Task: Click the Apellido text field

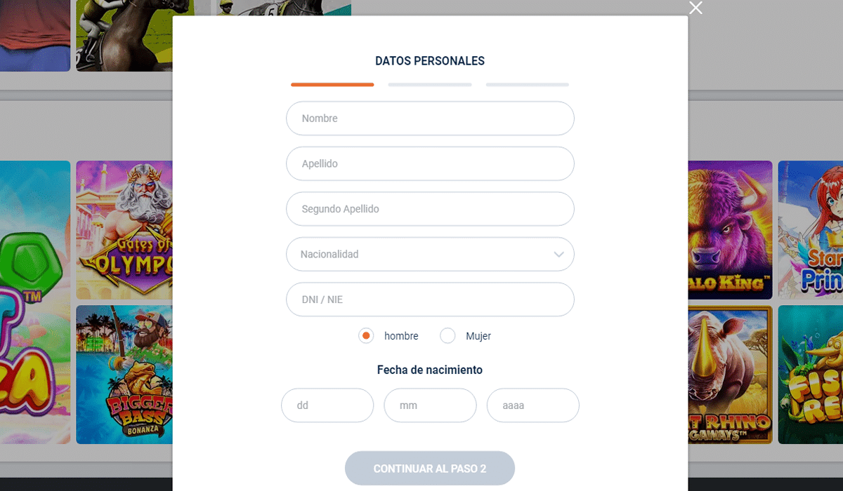Action: coord(430,164)
